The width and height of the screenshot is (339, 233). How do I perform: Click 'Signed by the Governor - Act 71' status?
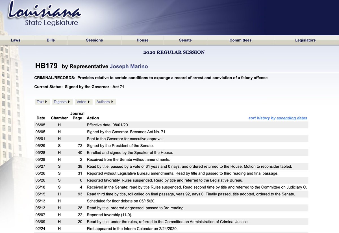[x=94, y=87]
